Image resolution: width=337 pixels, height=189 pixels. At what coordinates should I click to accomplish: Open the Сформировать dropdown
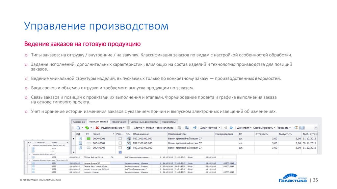(264, 128)
